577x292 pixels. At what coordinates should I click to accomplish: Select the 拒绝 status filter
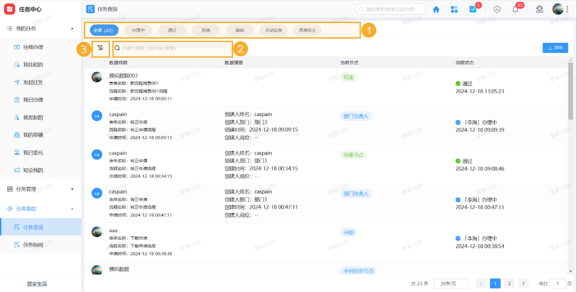point(206,30)
